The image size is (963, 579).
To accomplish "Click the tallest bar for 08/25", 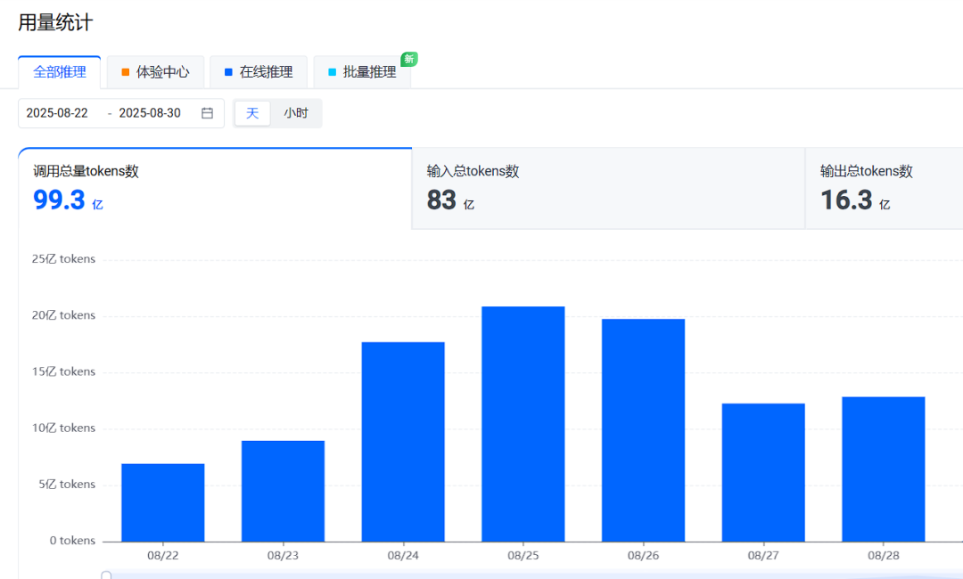I will click(523, 424).
